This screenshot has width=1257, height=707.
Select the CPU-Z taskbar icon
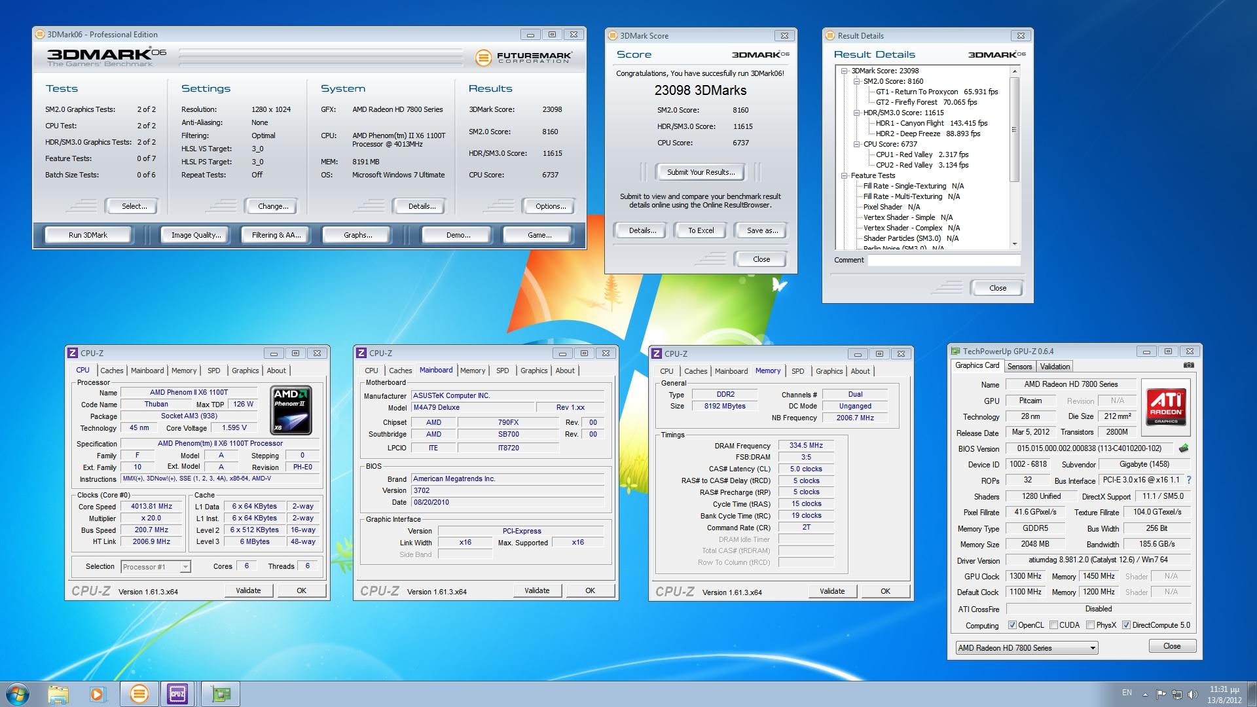177,694
